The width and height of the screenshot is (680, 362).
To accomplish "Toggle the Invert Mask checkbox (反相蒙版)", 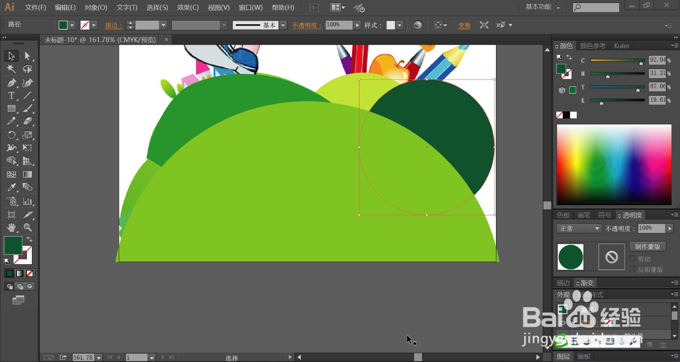I will pos(632,269).
